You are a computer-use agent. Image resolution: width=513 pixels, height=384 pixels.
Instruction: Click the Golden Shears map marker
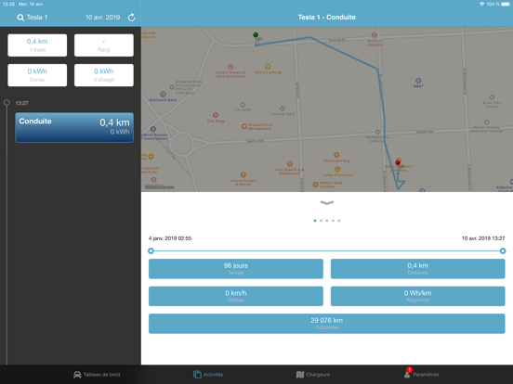[230, 67]
